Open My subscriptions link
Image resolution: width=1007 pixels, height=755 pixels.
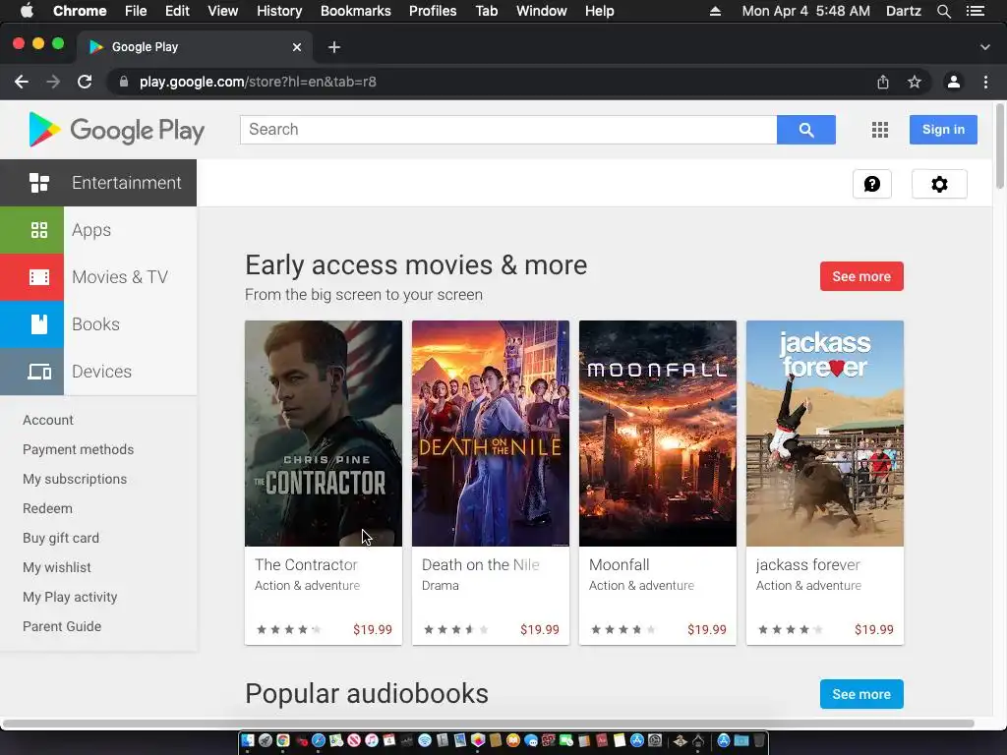(x=75, y=479)
